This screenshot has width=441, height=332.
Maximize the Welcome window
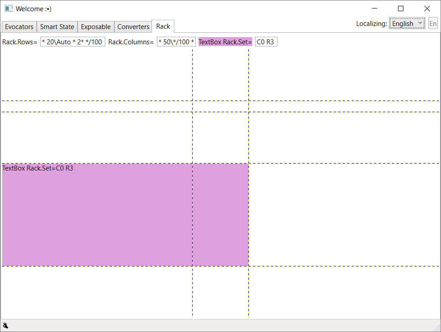point(401,9)
